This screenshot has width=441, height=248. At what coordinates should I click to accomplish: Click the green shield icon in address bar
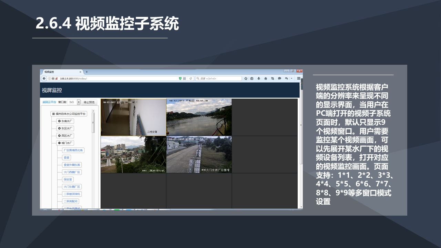tap(180, 79)
